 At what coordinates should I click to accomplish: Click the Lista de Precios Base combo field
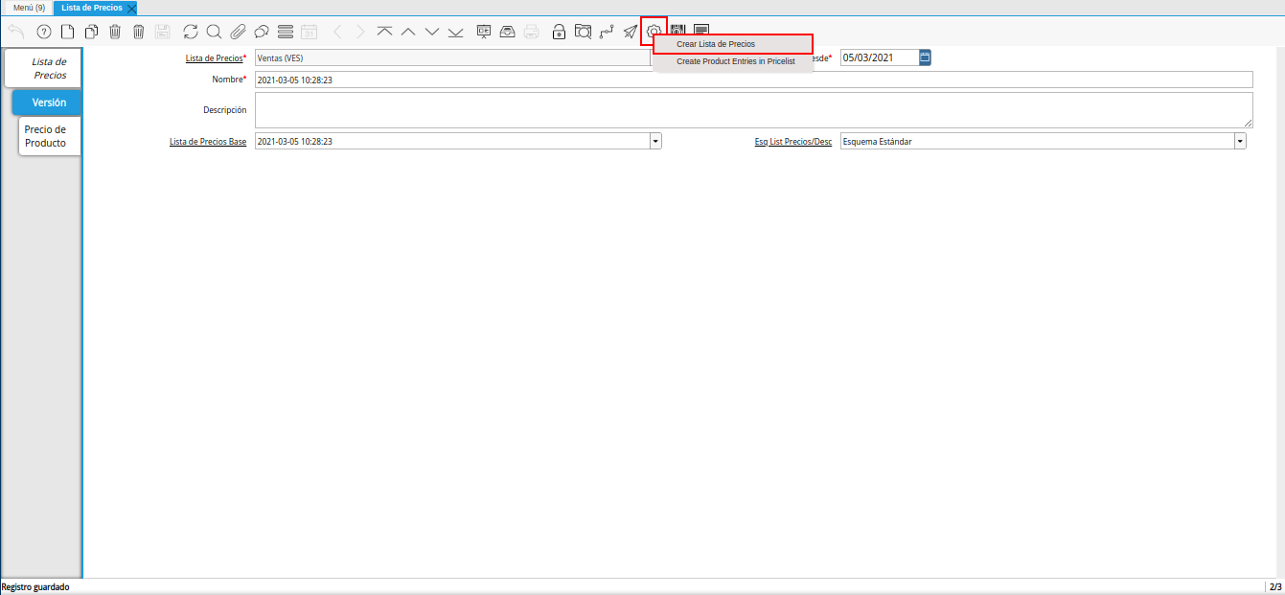[452, 141]
